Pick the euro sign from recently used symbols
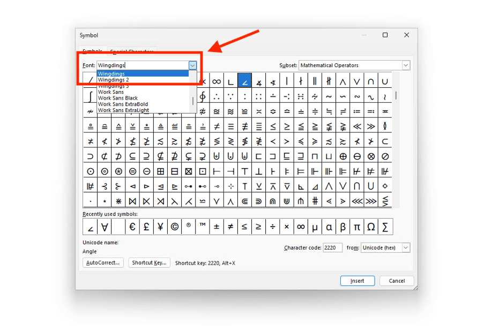The image size is (492, 330). pos(132,227)
